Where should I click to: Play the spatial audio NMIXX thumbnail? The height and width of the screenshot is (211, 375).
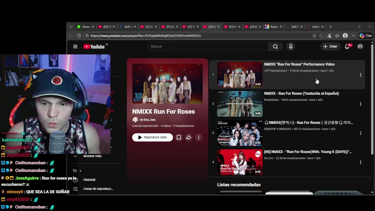(x=240, y=133)
